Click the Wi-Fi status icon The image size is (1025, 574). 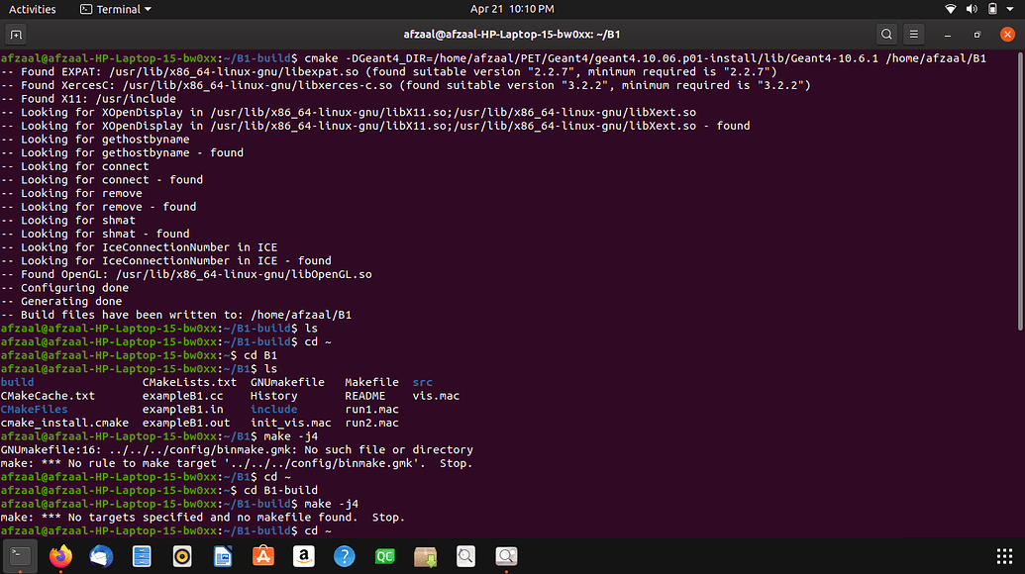[952, 9]
